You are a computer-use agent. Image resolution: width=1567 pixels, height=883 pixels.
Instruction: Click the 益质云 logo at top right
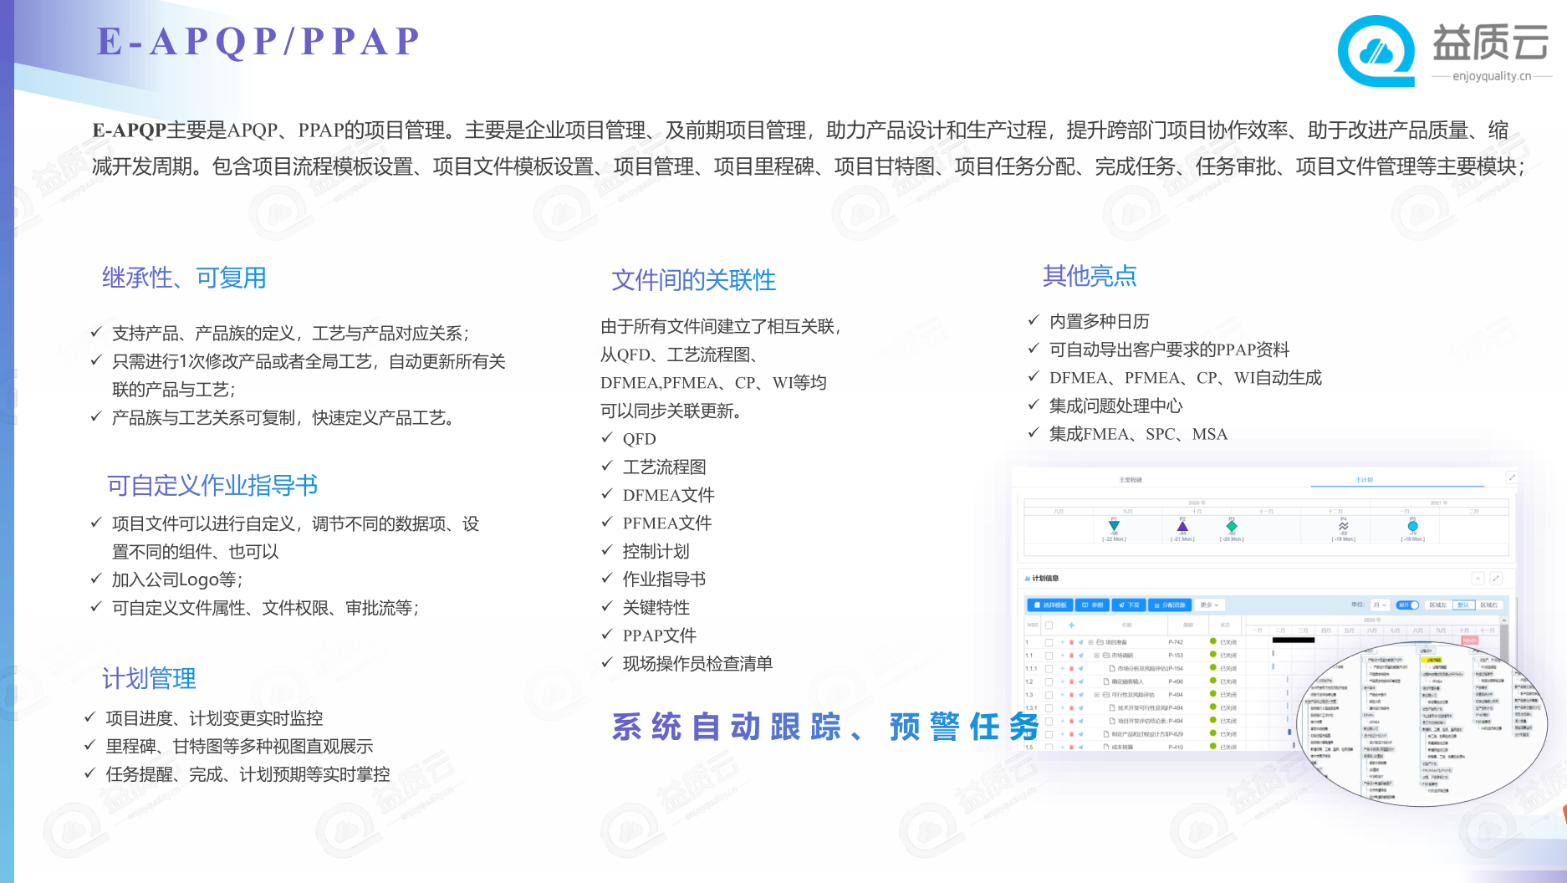[1444, 50]
